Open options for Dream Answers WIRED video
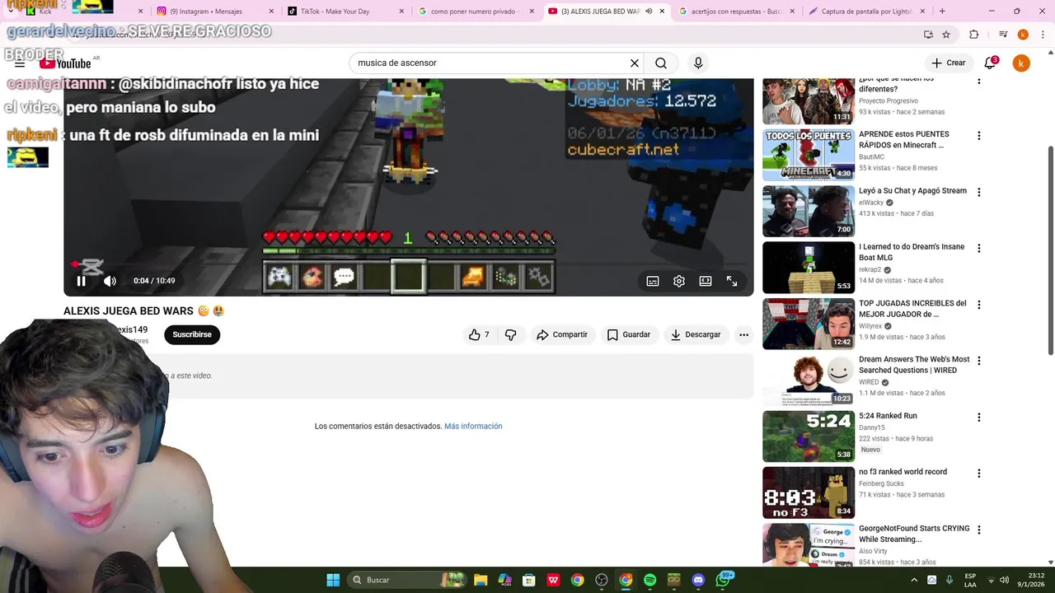1055x593 pixels. click(x=979, y=361)
